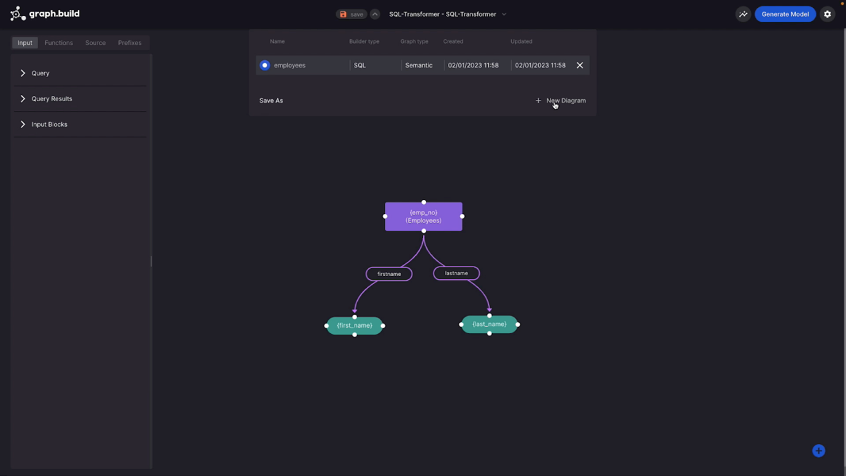The height and width of the screenshot is (476, 846).
Task: Click the bottom handle under the {last_name} node
Action: click(489, 333)
